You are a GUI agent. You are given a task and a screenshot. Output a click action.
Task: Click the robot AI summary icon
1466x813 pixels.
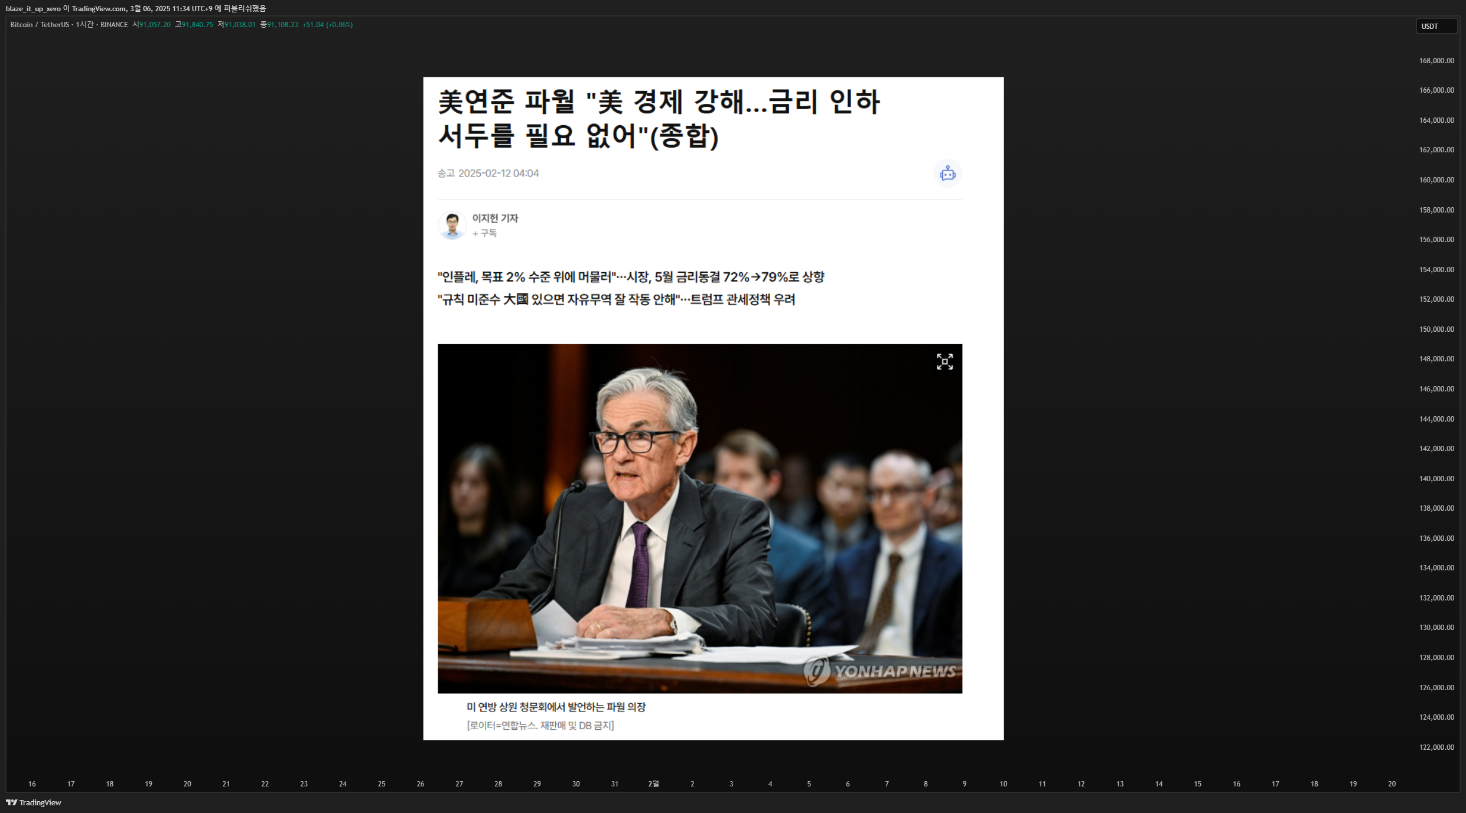[x=947, y=173]
